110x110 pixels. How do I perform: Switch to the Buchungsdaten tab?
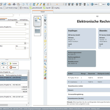(13, 20)
